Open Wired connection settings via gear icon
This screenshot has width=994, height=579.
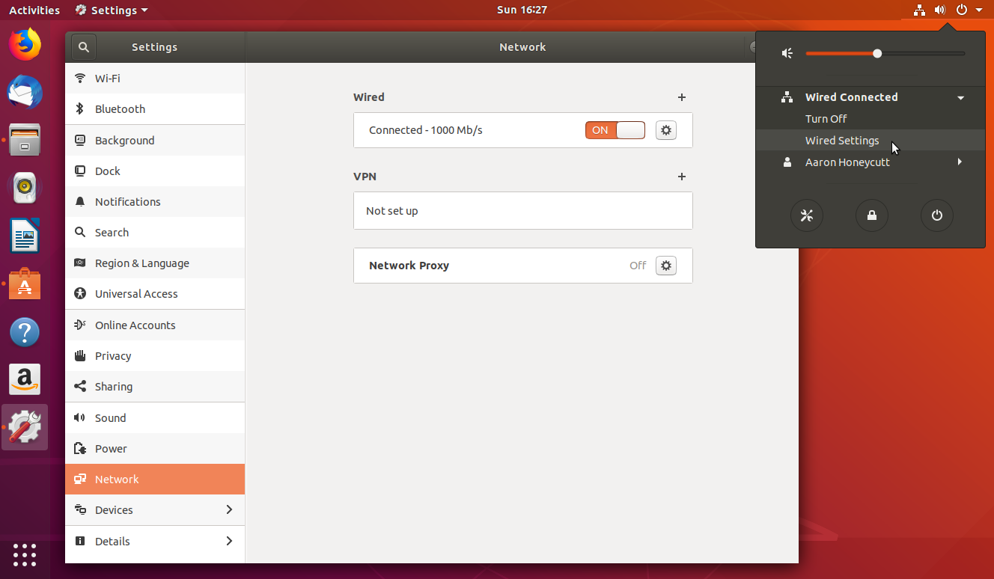click(x=665, y=129)
